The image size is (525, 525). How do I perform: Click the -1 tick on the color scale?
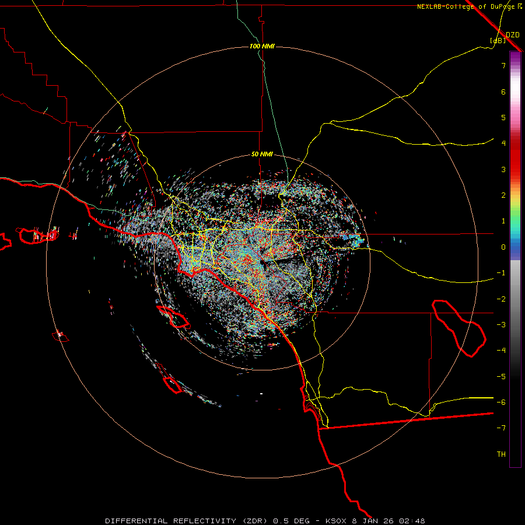coord(501,273)
